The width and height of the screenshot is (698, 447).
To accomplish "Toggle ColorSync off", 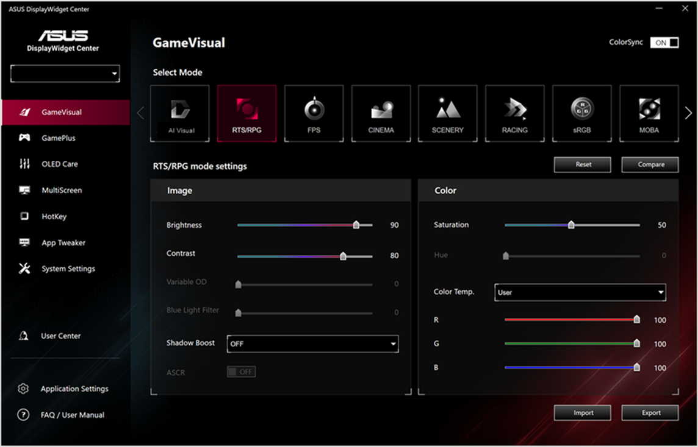I will click(664, 42).
